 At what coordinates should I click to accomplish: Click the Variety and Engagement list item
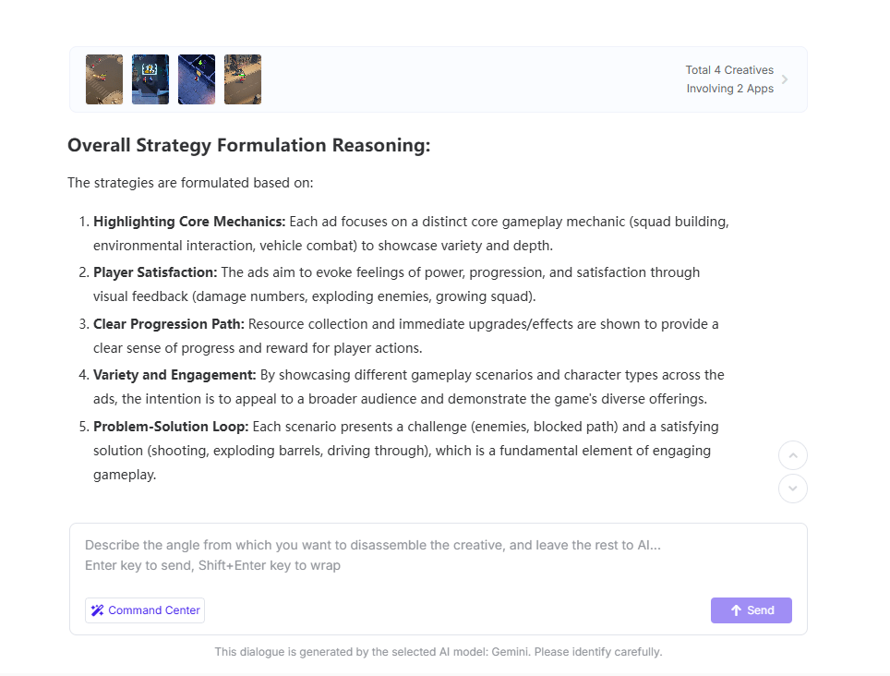tap(408, 387)
